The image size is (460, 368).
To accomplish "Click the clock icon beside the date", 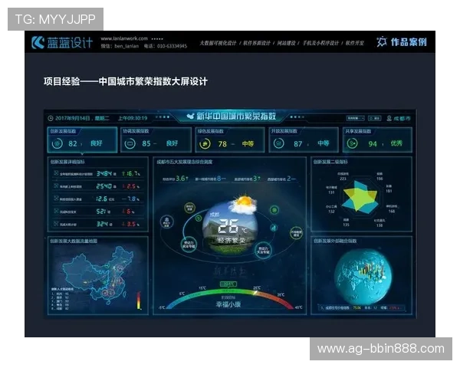I will point(51,118).
